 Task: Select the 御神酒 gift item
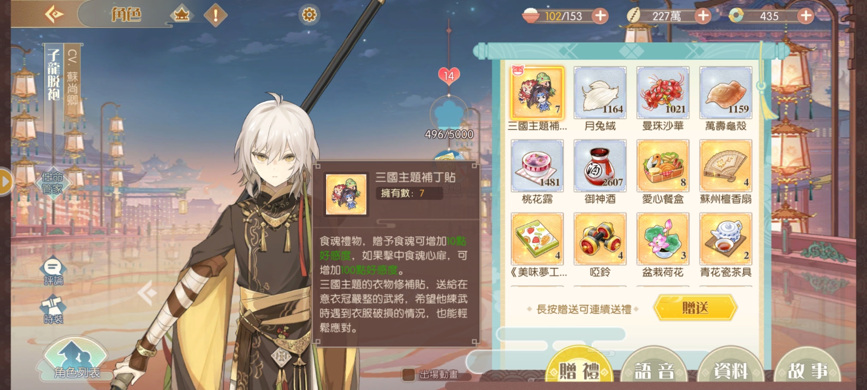(600, 172)
